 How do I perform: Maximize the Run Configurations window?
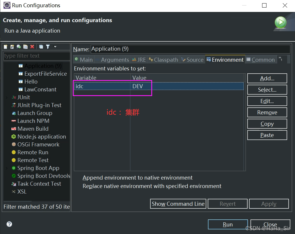click(264, 5)
